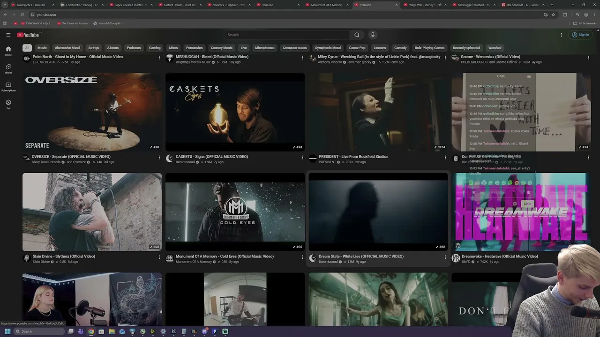Click the YouTube search input field
This screenshot has height=337, width=600.
(x=287, y=35)
